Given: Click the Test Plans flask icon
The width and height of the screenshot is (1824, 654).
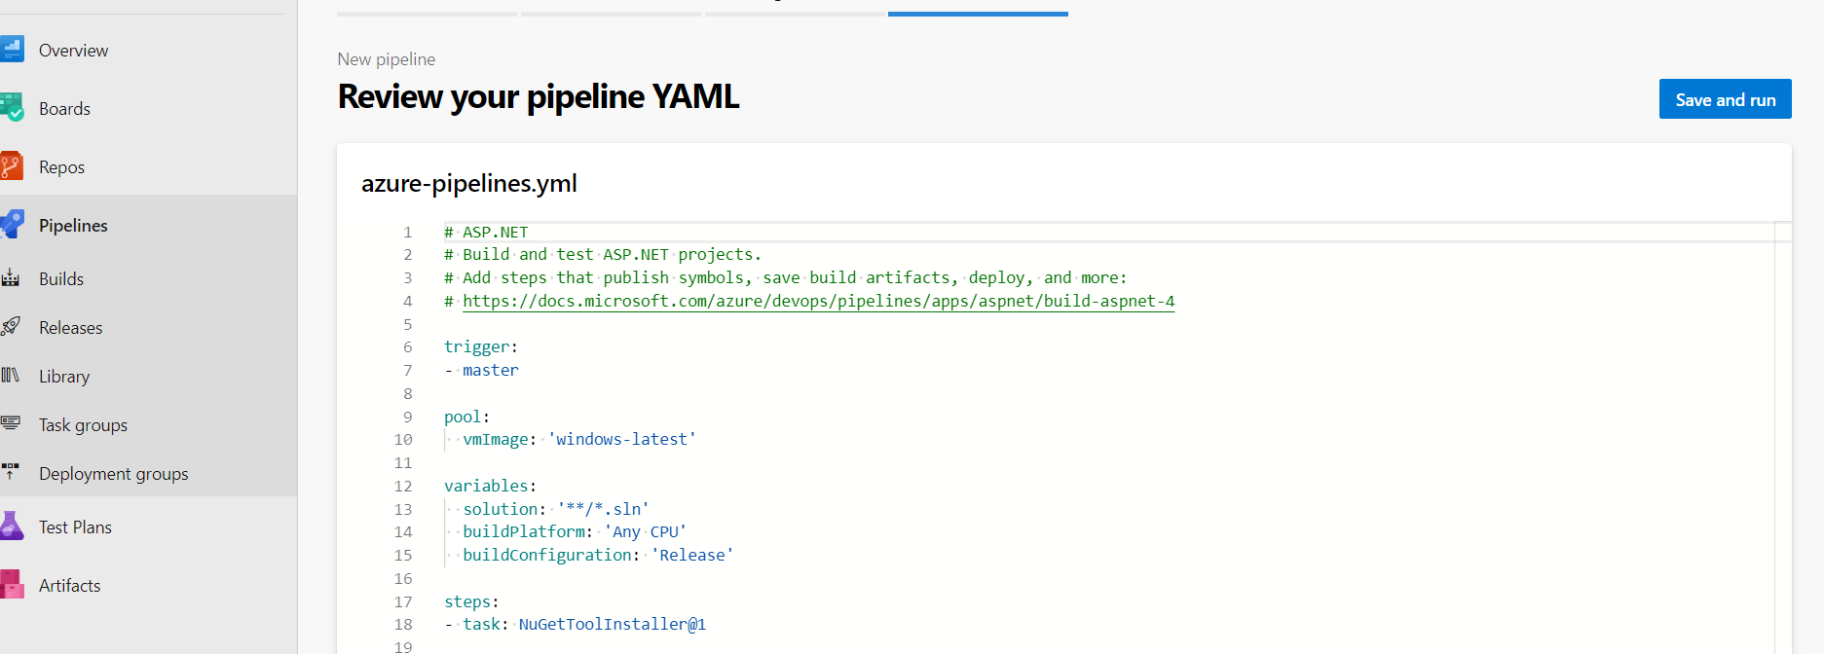Looking at the screenshot, I should [x=12, y=527].
